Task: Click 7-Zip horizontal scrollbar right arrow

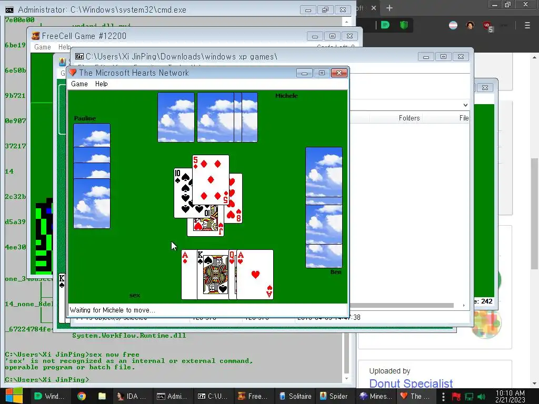Action: point(464,306)
